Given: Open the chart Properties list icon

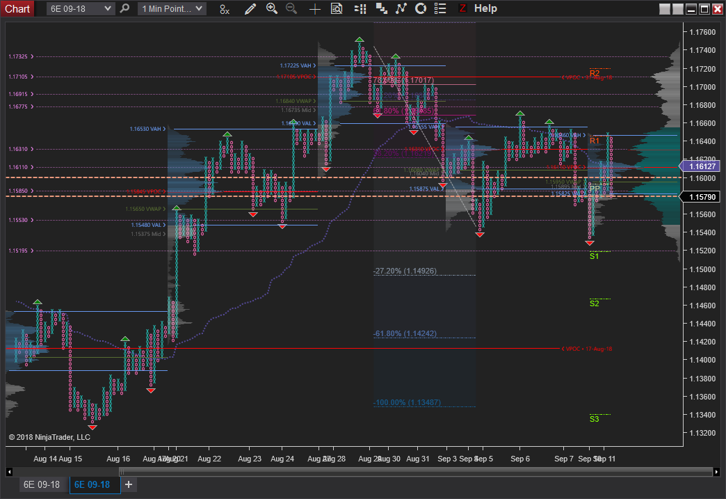Looking at the screenshot, I should point(440,9).
